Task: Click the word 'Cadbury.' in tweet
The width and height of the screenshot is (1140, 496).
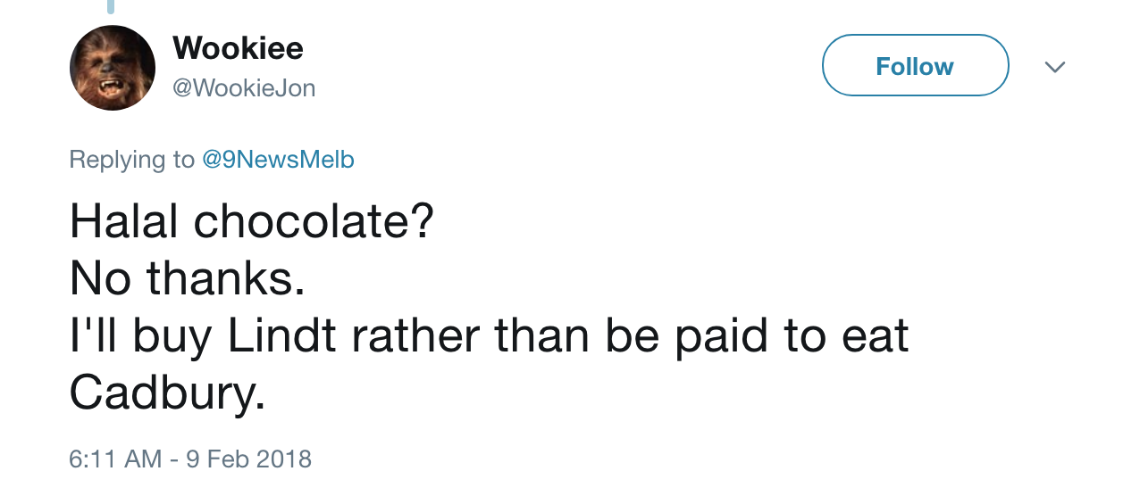Action: (x=167, y=393)
